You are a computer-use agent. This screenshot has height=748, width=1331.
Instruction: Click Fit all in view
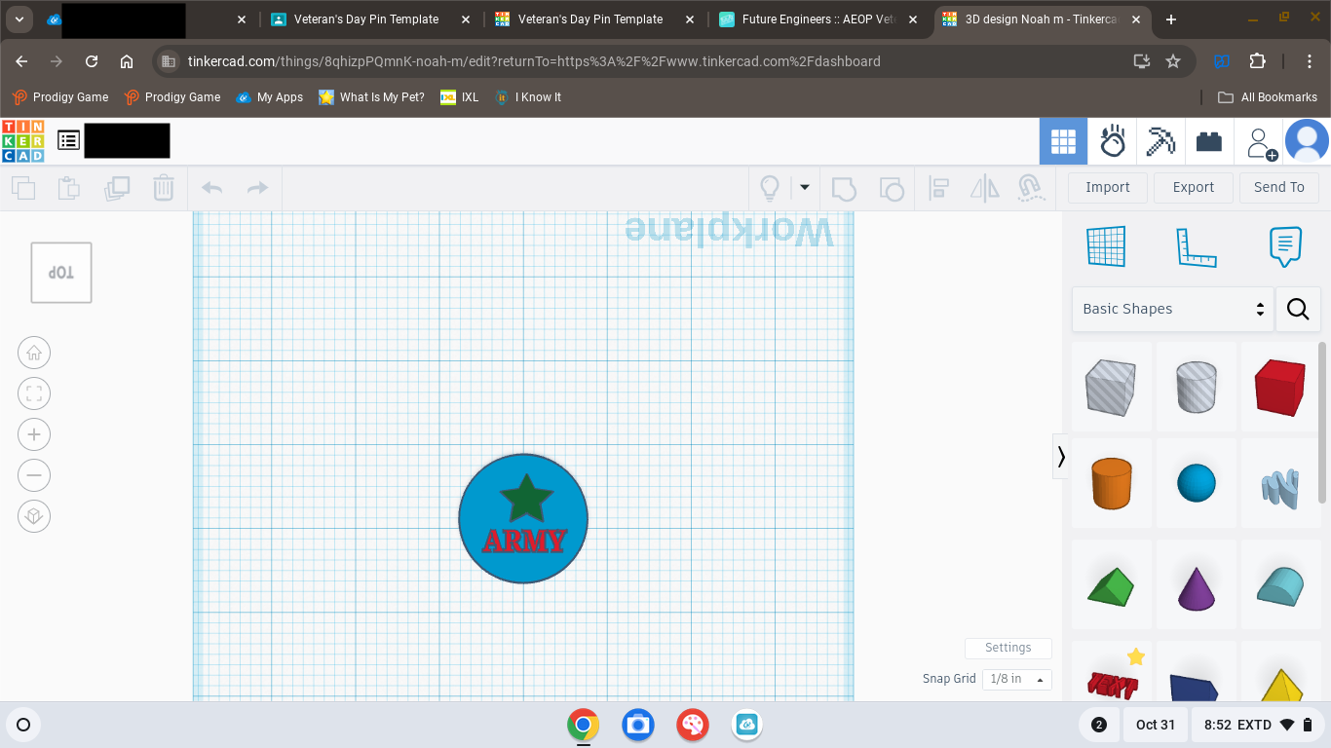pos(34,393)
